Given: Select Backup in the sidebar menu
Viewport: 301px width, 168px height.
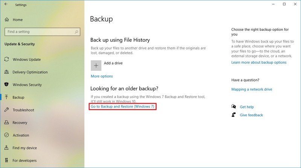Looking at the screenshot, I should 18,97.
